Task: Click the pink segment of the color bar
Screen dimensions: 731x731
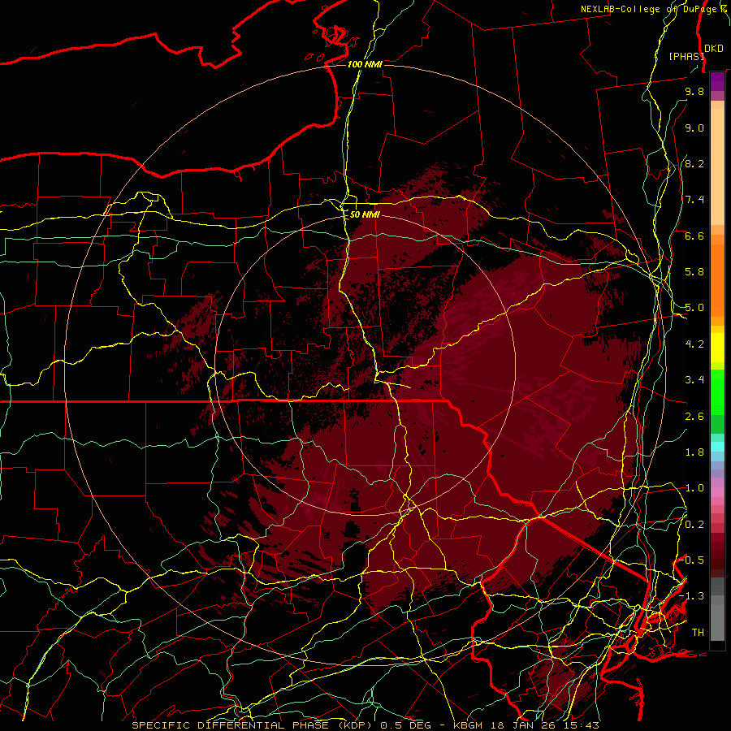Action: tap(717, 491)
